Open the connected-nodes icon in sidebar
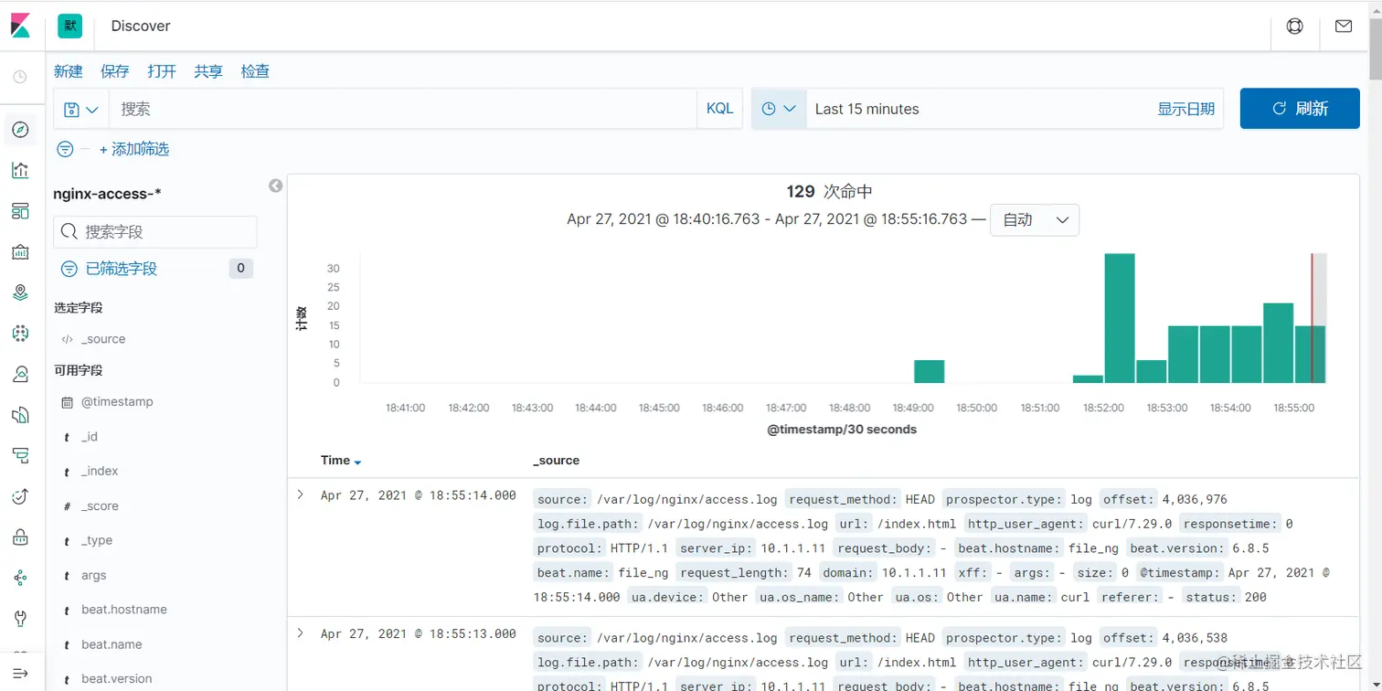This screenshot has width=1382, height=691. click(20, 578)
